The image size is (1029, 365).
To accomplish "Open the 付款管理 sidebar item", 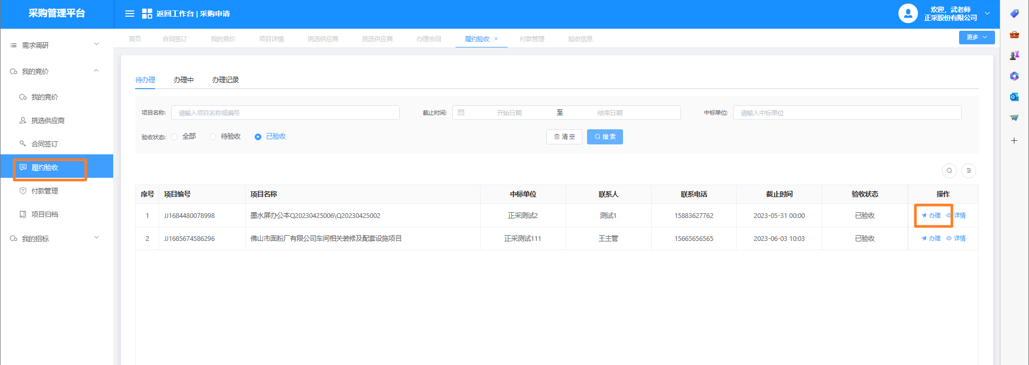I will tap(45, 191).
